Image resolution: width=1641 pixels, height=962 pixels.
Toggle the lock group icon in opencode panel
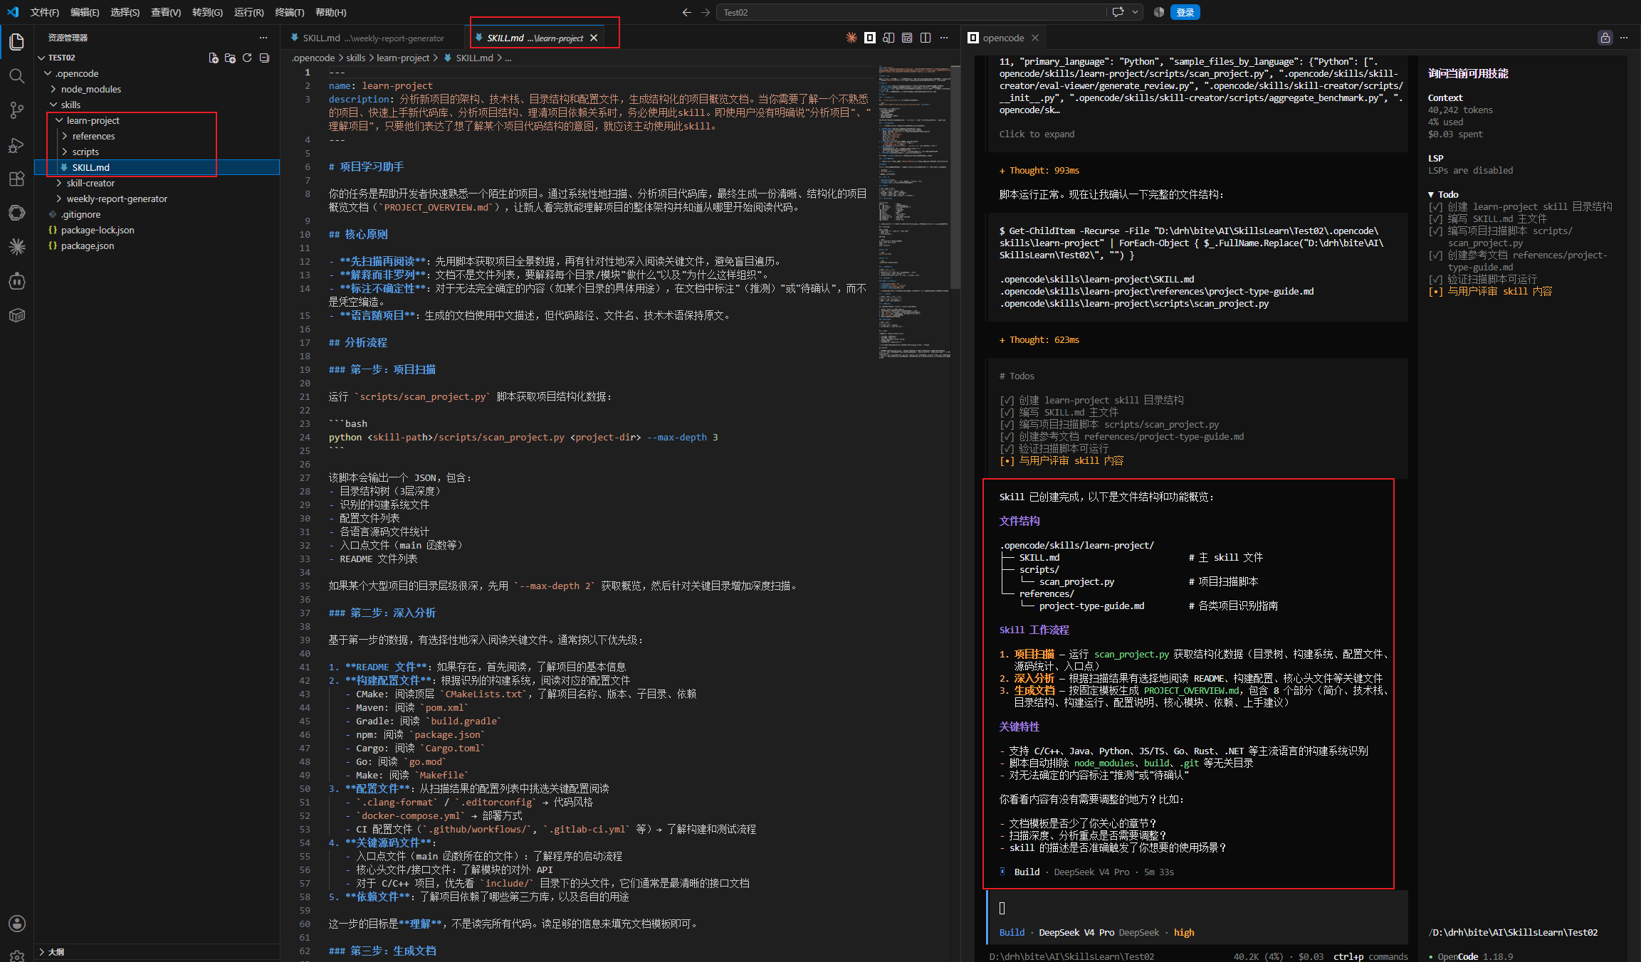tap(1605, 38)
